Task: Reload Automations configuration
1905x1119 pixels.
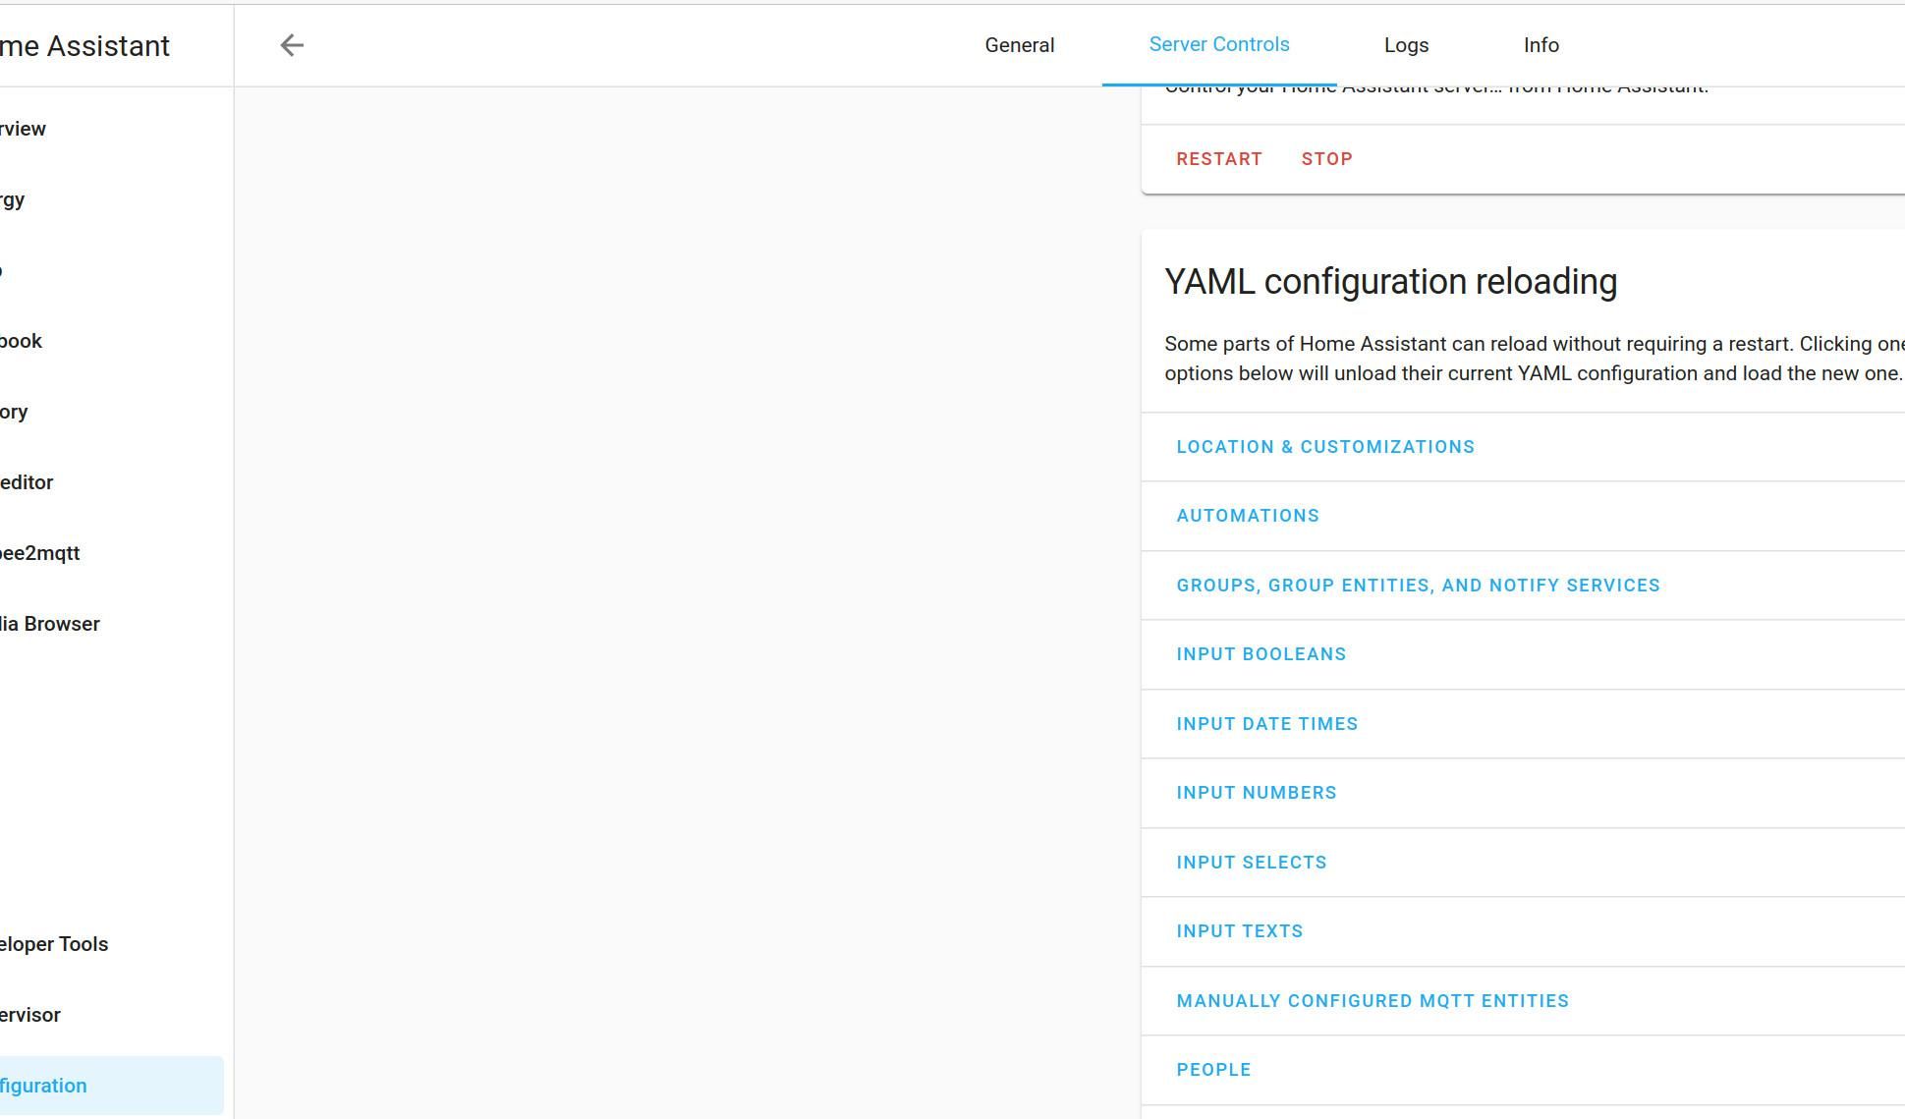Action: tap(1247, 516)
